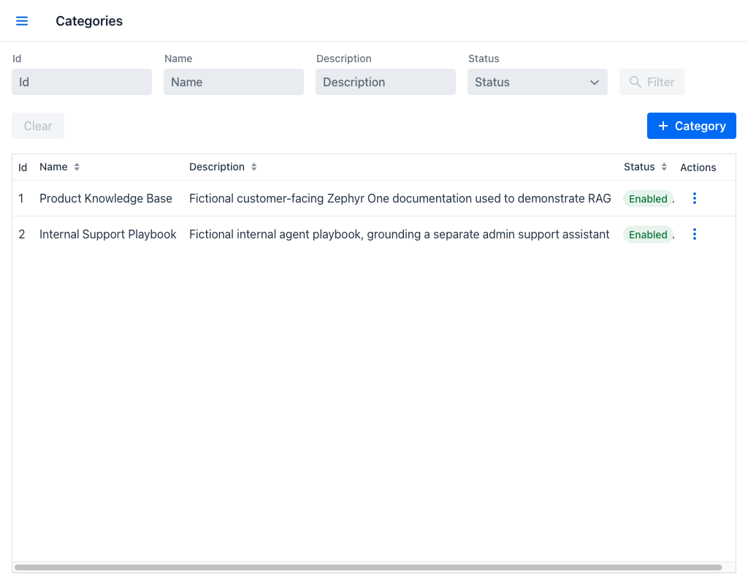Focus the Id filter input
The width and height of the screenshot is (748, 585).
[82, 82]
